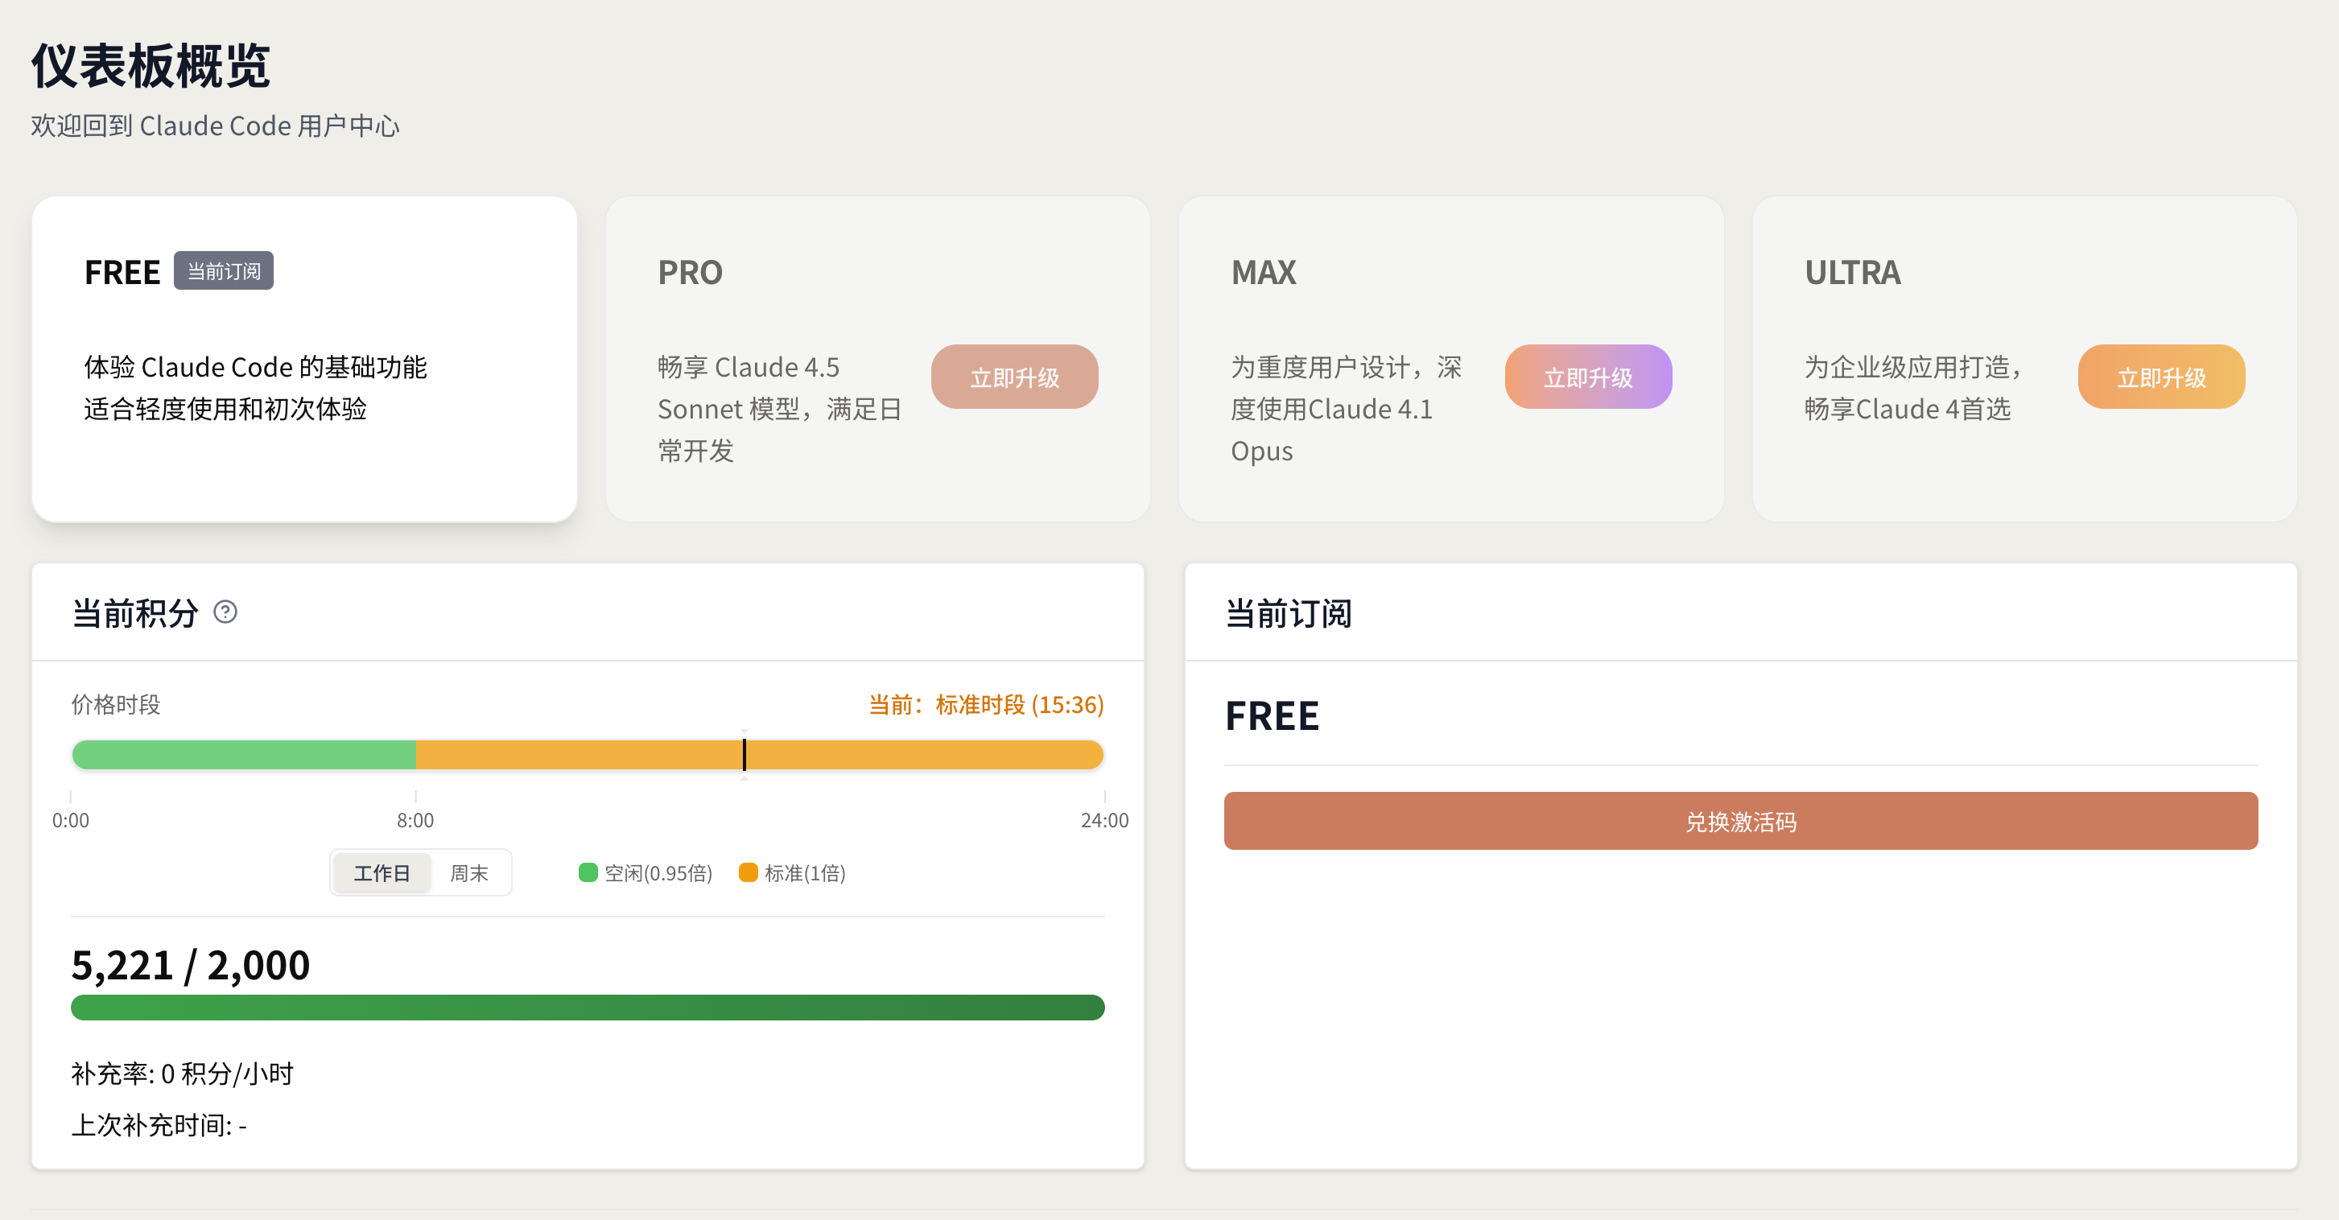Click the help icon beside 当前积分

[x=225, y=612]
